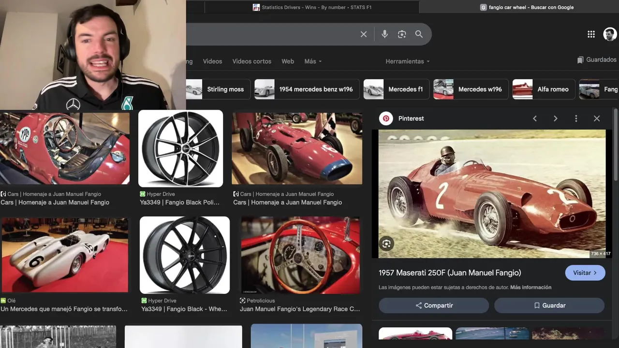Click the Pinterest source name
The height and width of the screenshot is (348, 619).
pos(411,118)
